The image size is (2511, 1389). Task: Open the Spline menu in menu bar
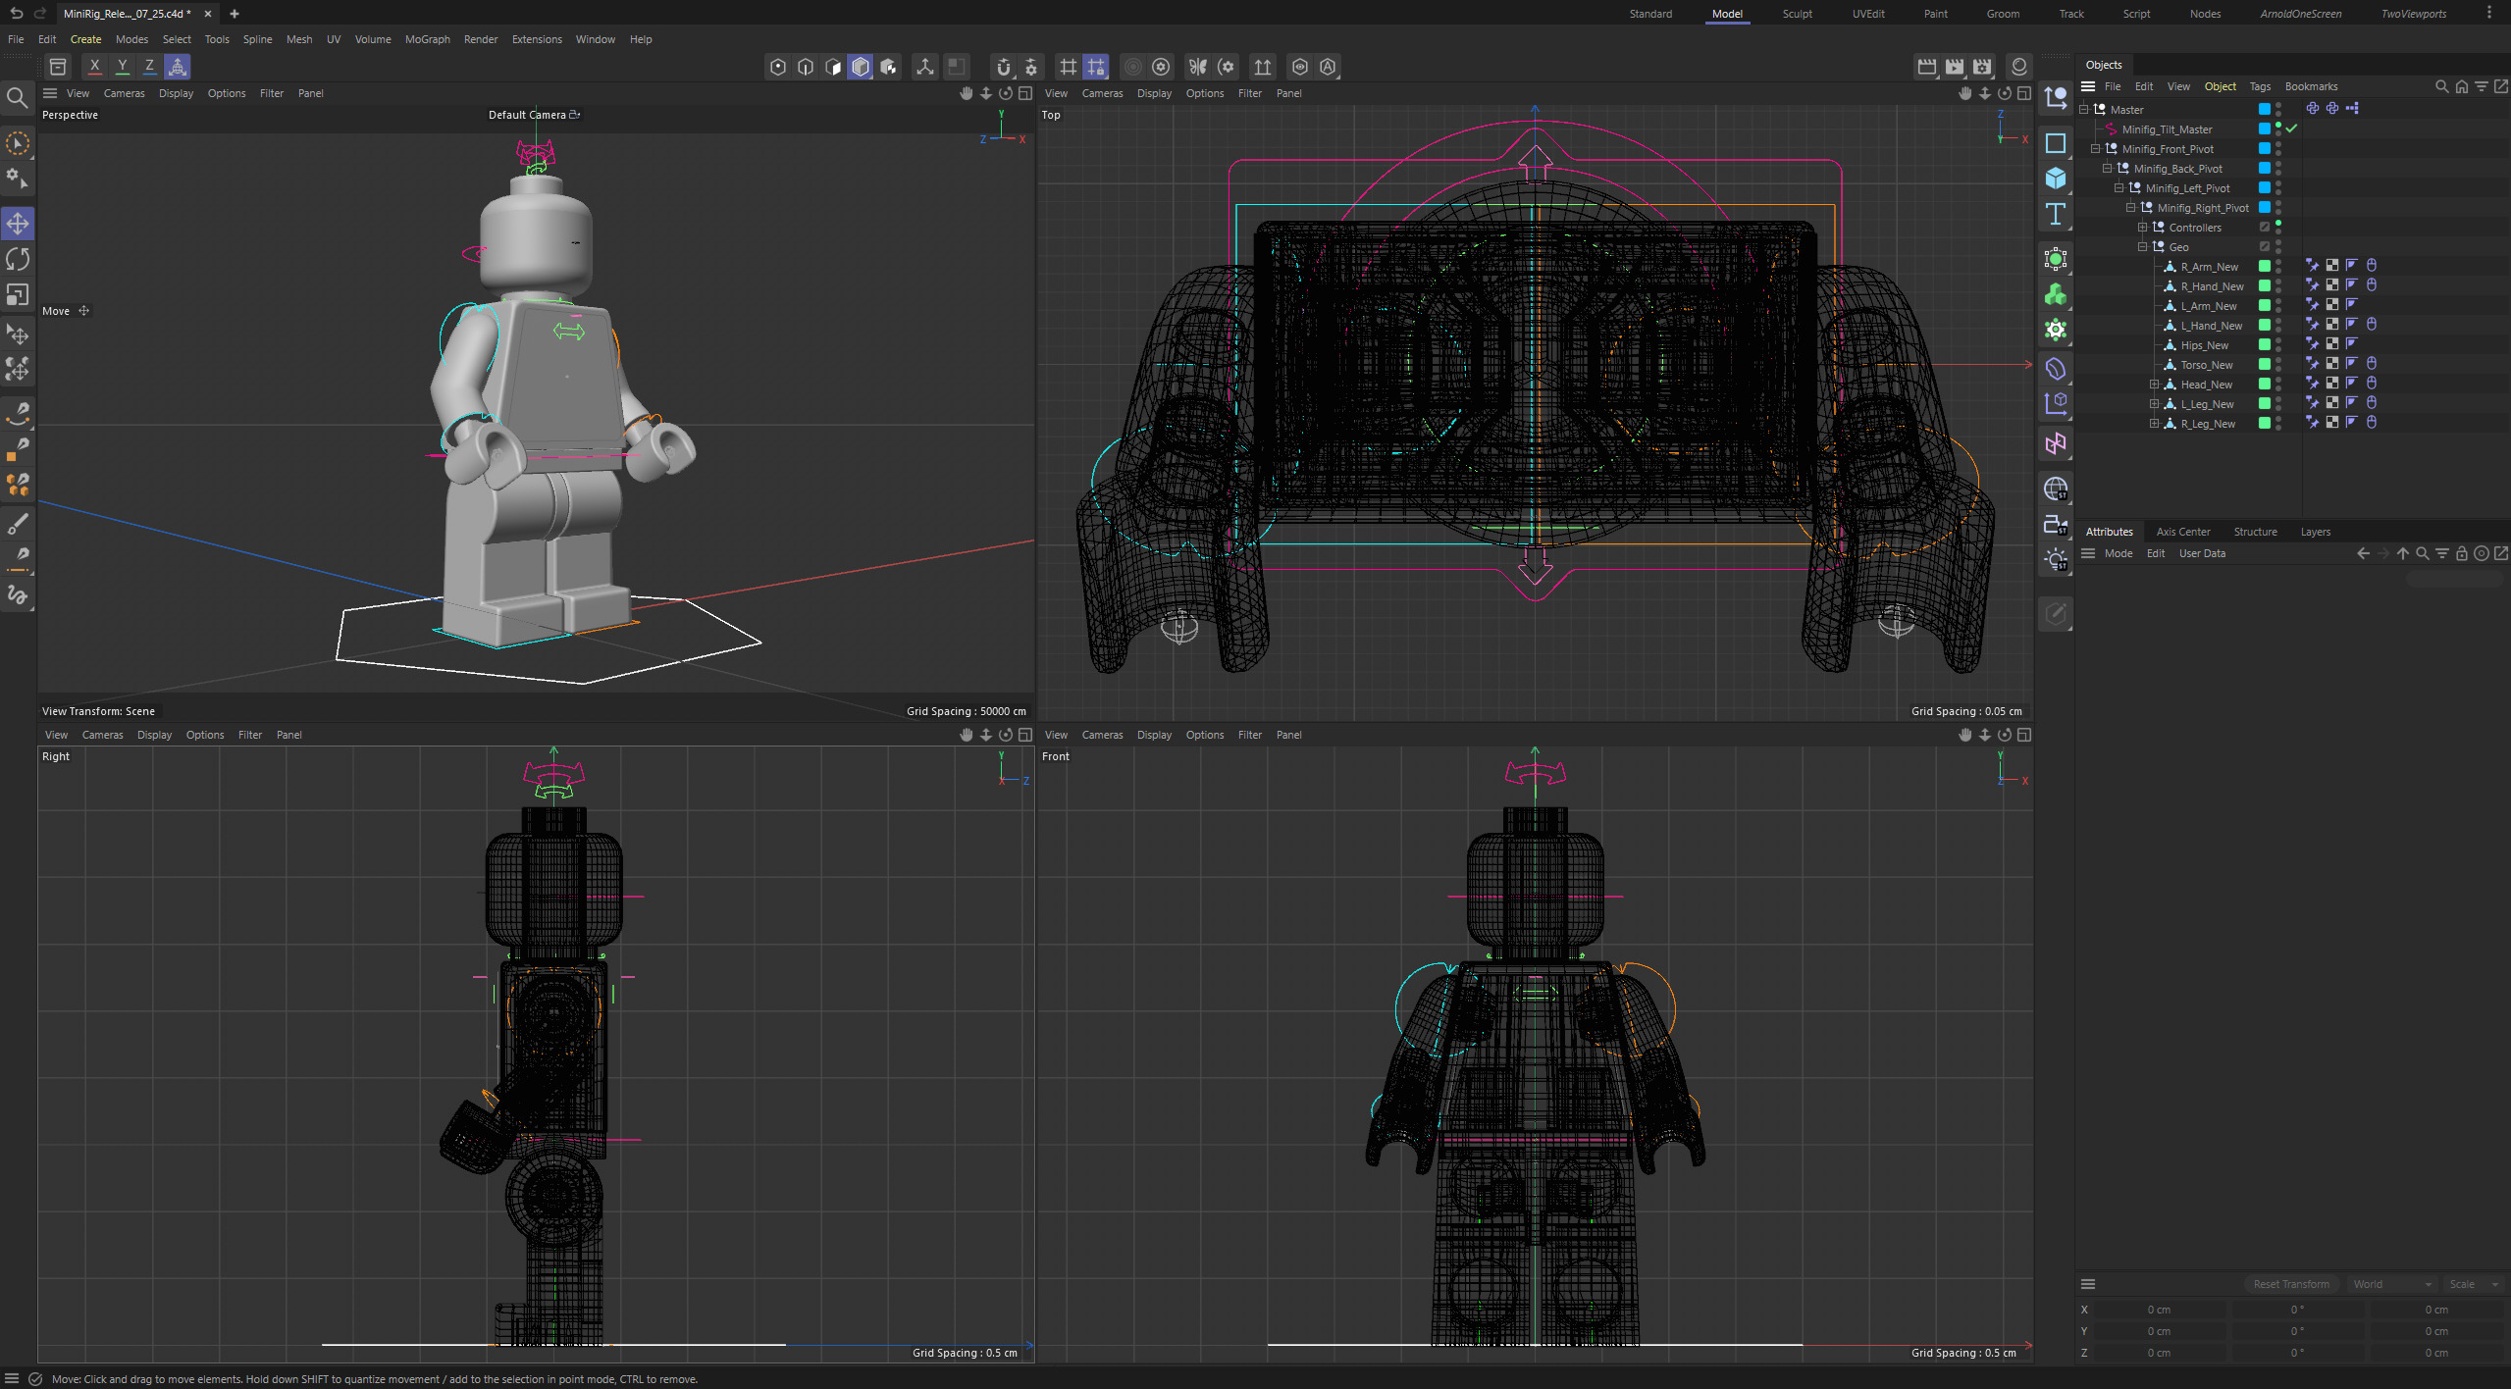(257, 39)
